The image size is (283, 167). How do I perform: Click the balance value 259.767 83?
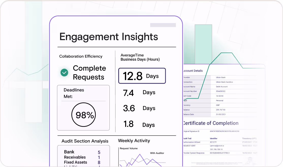click(221, 110)
